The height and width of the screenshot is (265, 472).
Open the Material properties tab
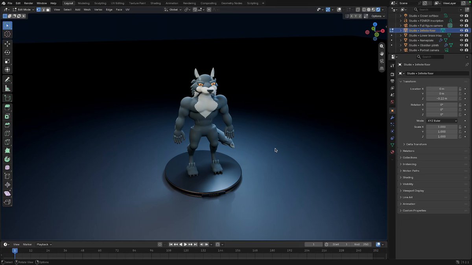pos(392,152)
